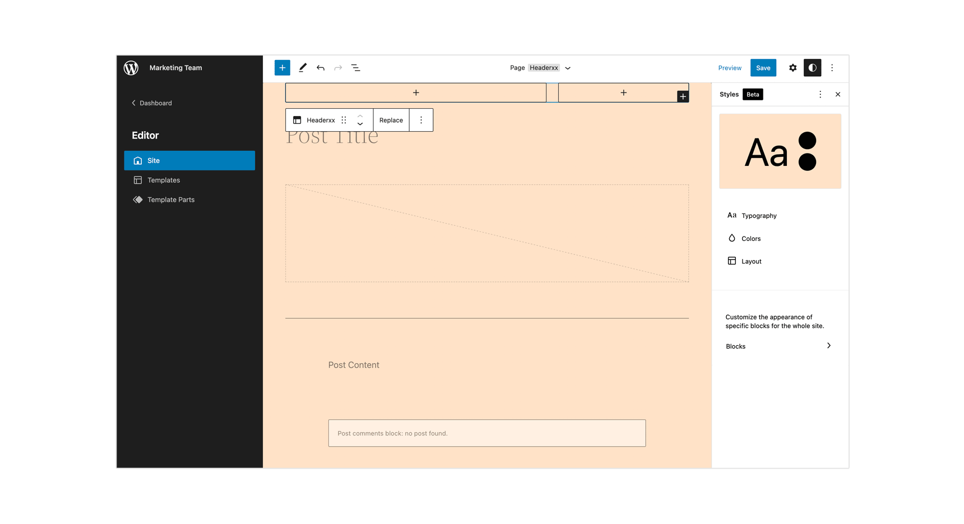
Task: Open the Layout styles section
Action: click(x=780, y=262)
